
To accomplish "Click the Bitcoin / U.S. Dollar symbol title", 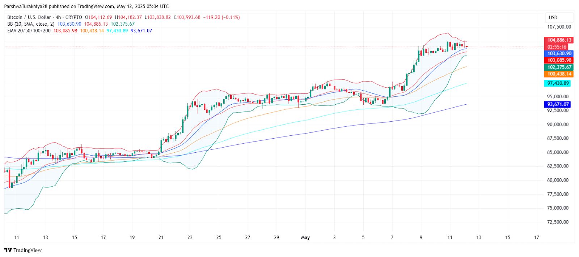I will 29,17.
